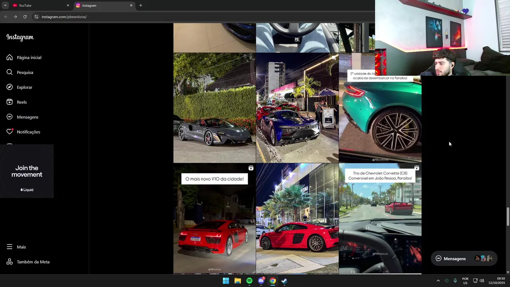
Task: Close the Instagram tab
Action: [x=131, y=6]
